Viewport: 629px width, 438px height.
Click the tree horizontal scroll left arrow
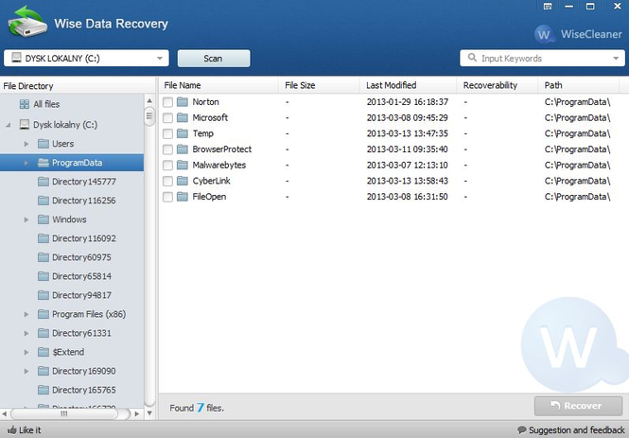(5, 413)
